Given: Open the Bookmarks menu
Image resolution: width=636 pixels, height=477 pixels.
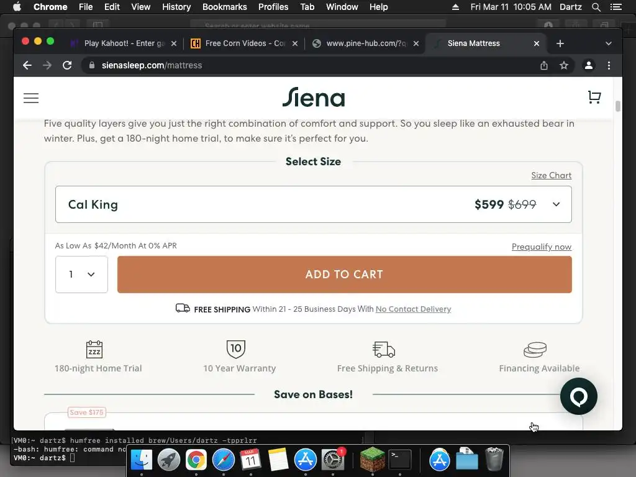Looking at the screenshot, I should pyautogui.click(x=225, y=7).
